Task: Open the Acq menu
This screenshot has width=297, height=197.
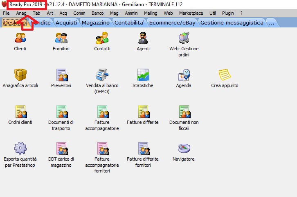Action: click(x=63, y=13)
